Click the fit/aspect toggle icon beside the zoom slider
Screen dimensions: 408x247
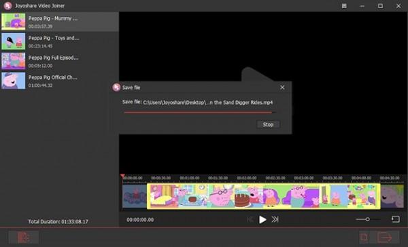click(x=396, y=219)
